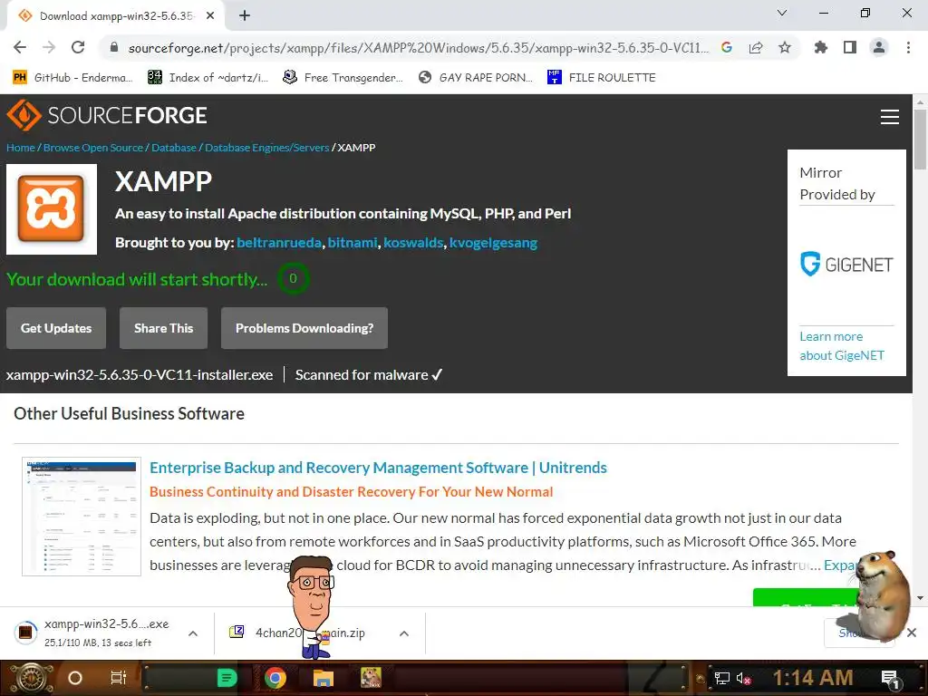Follow the Home breadcrumb link
The image size is (928, 696).
click(21, 148)
